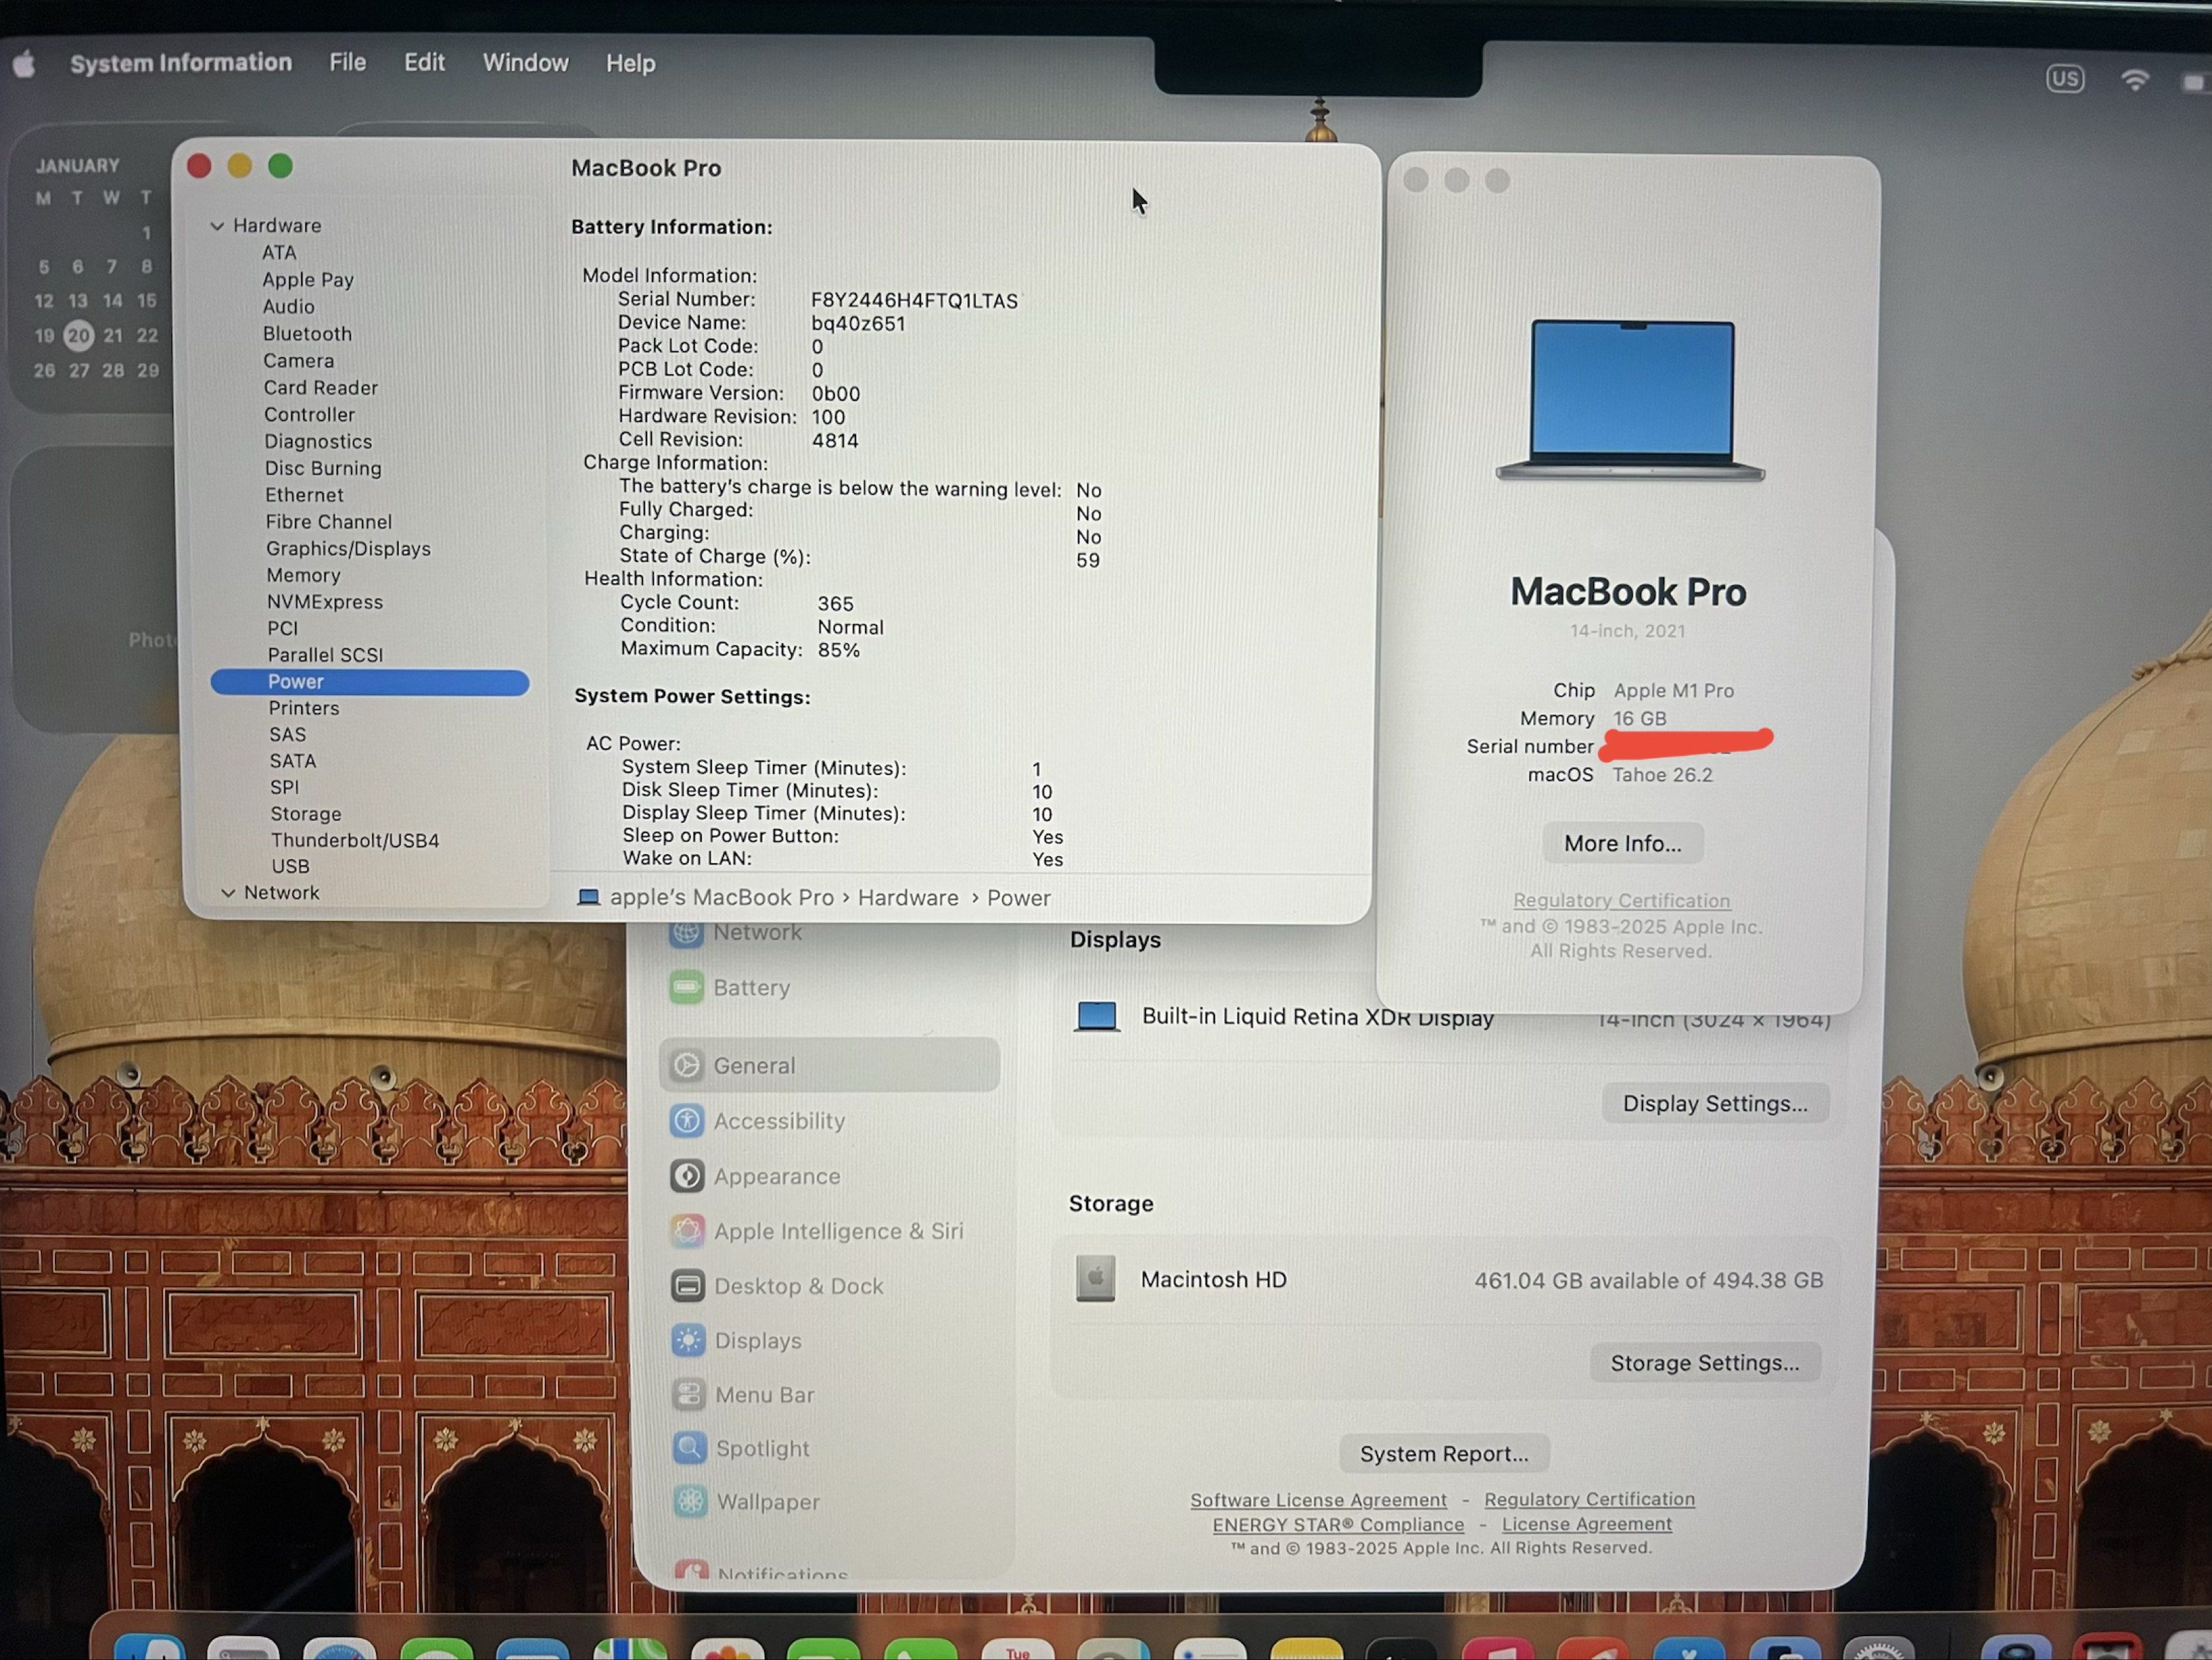Open the Software License Agreement
Screen dimensions: 2212x1660
1318,1499
